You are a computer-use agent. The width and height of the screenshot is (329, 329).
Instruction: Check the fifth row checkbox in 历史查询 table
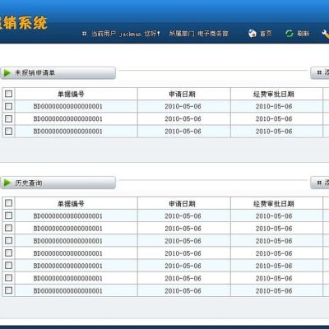point(8,266)
